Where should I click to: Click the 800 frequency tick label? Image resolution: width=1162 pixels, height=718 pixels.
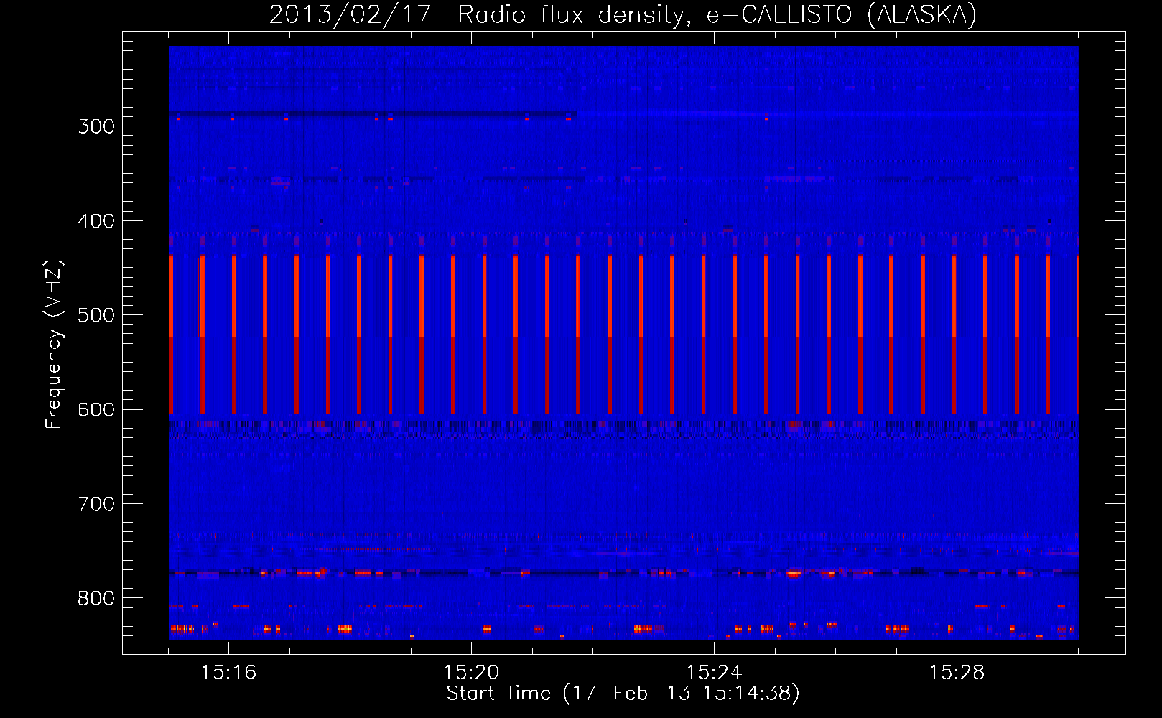(x=96, y=599)
